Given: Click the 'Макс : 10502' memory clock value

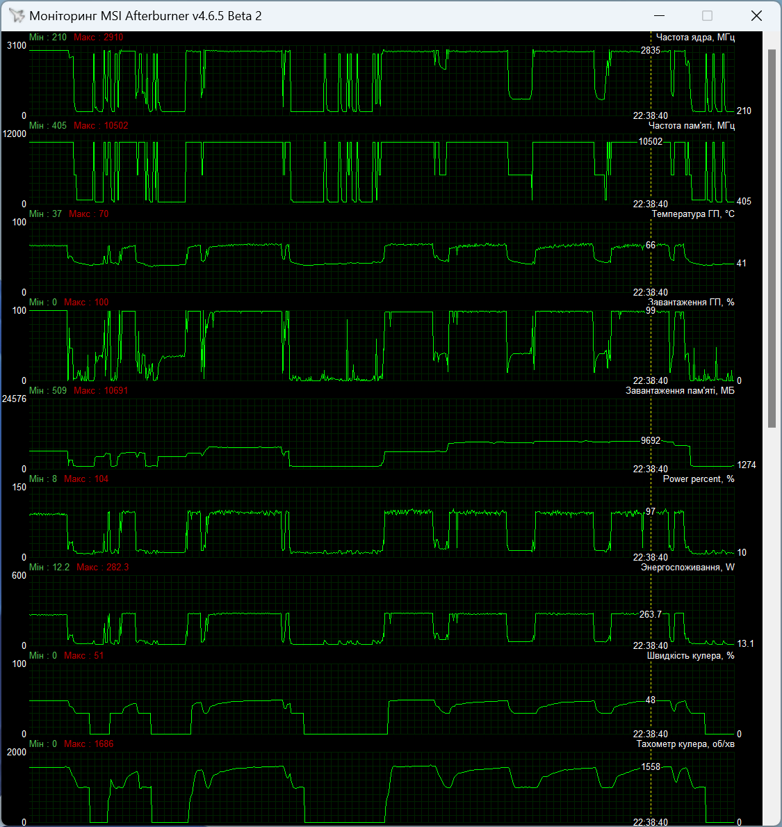Looking at the screenshot, I should point(101,125).
